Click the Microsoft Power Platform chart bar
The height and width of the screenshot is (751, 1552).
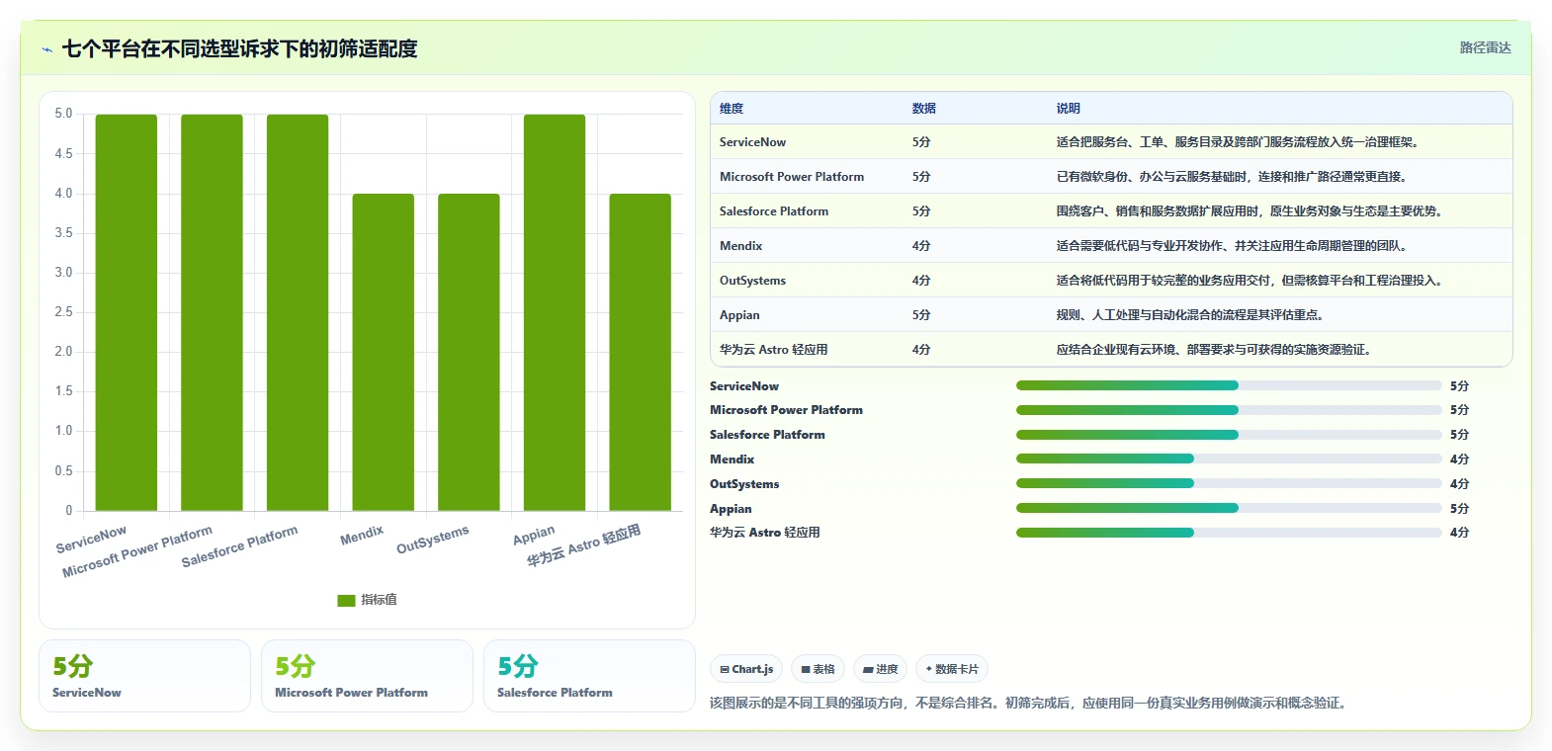212,312
